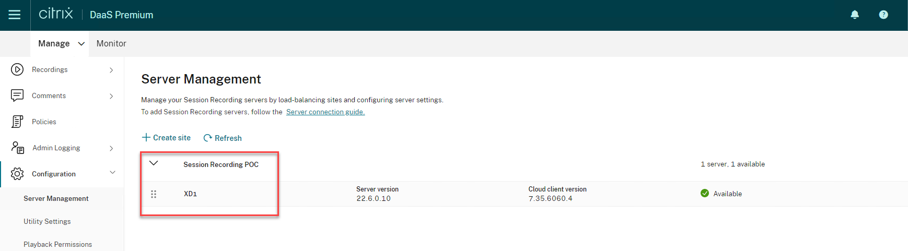Open the notifications bell

click(855, 15)
